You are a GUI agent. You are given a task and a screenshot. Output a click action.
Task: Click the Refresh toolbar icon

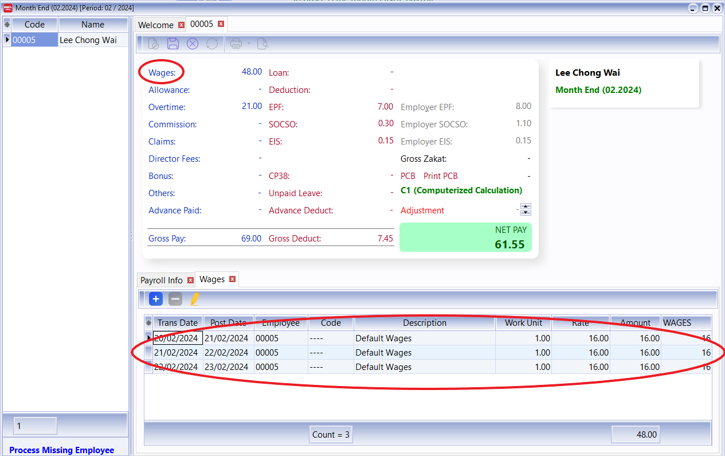(x=212, y=44)
